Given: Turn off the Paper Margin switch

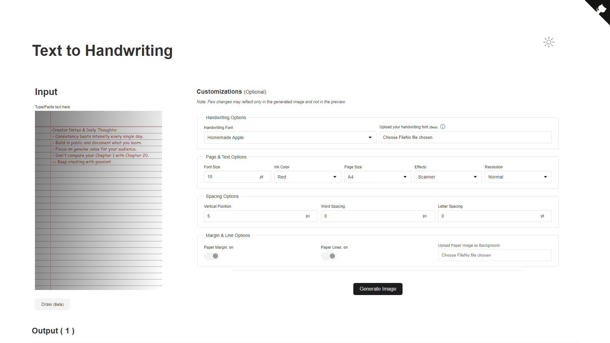Looking at the screenshot, I should (212, 256).
